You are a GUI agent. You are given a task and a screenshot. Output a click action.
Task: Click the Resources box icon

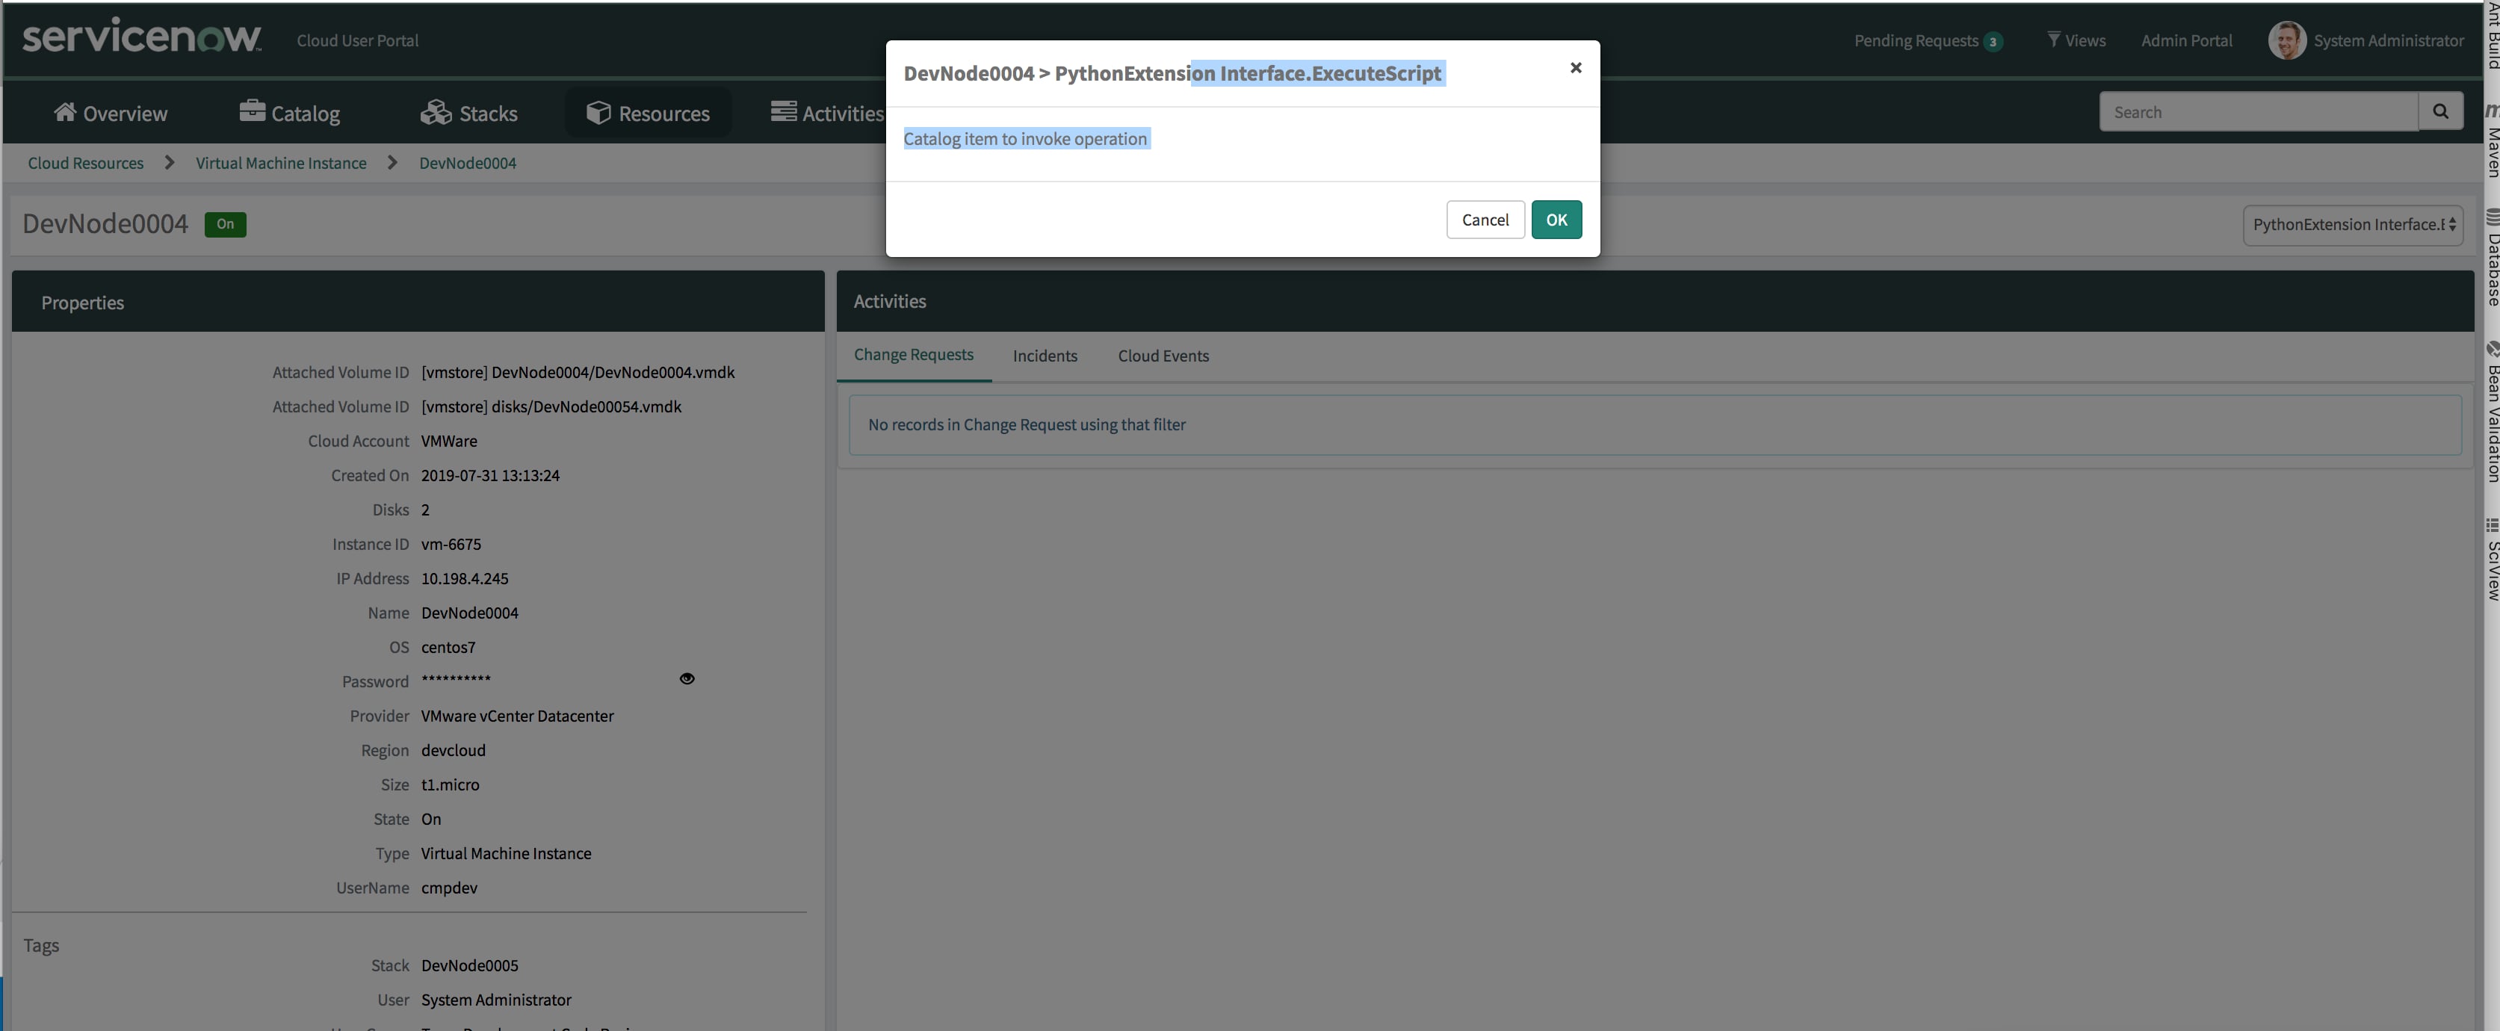[598, 113]
